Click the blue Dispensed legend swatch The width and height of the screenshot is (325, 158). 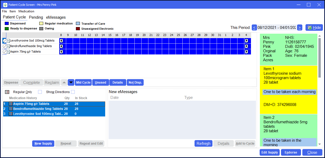7,23
